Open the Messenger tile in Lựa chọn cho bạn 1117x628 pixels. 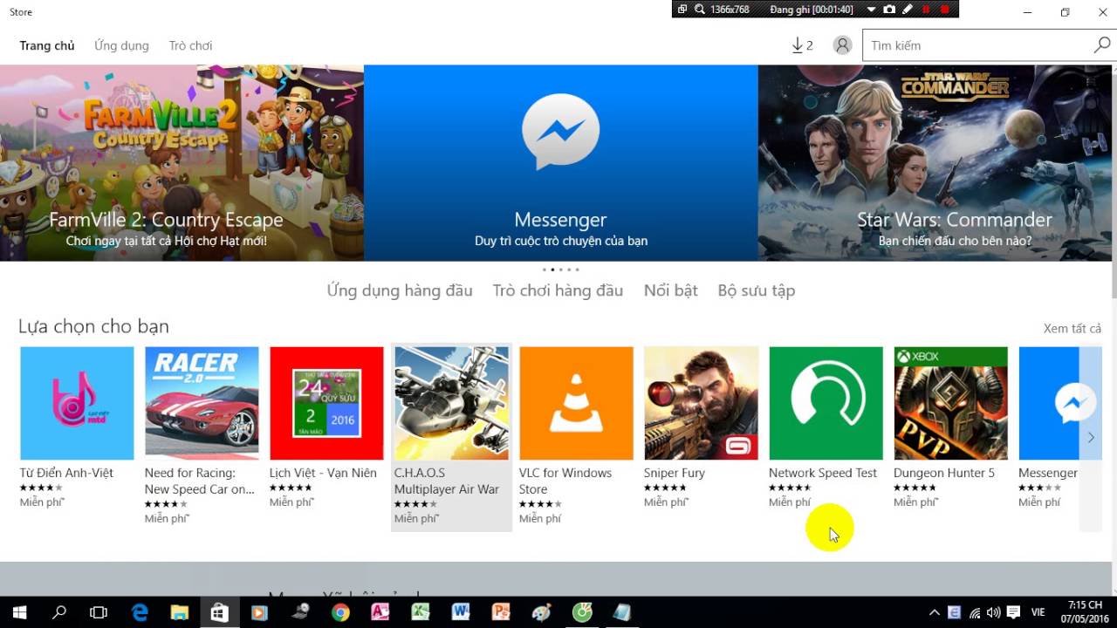click(1048, 427)
